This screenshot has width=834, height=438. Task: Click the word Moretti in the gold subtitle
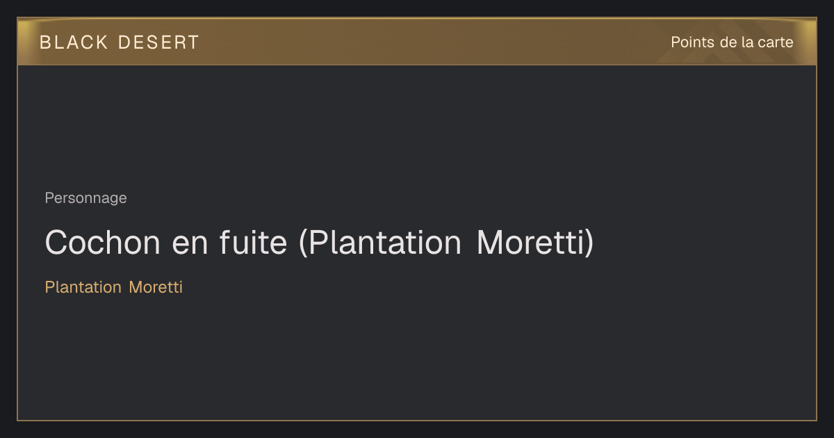point(156,287)
